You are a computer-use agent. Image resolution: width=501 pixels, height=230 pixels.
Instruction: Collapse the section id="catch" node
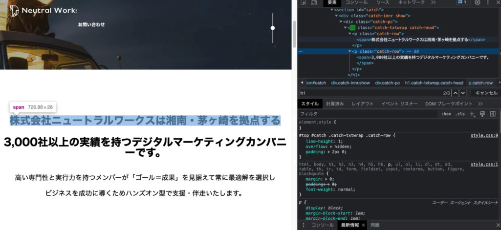point(332,10)
